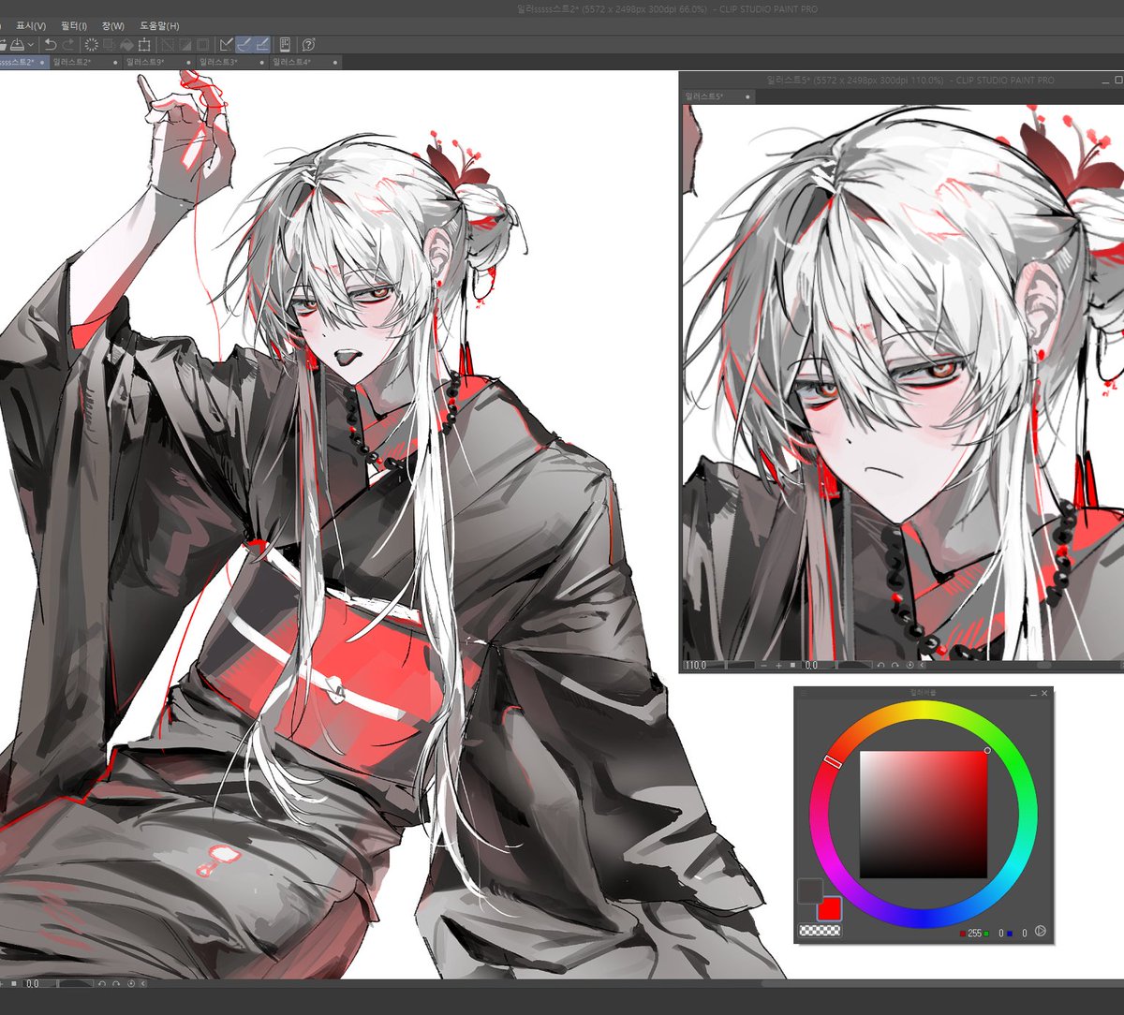
Task: Reset rotation in the floating window
Action: tap(910, 665)
